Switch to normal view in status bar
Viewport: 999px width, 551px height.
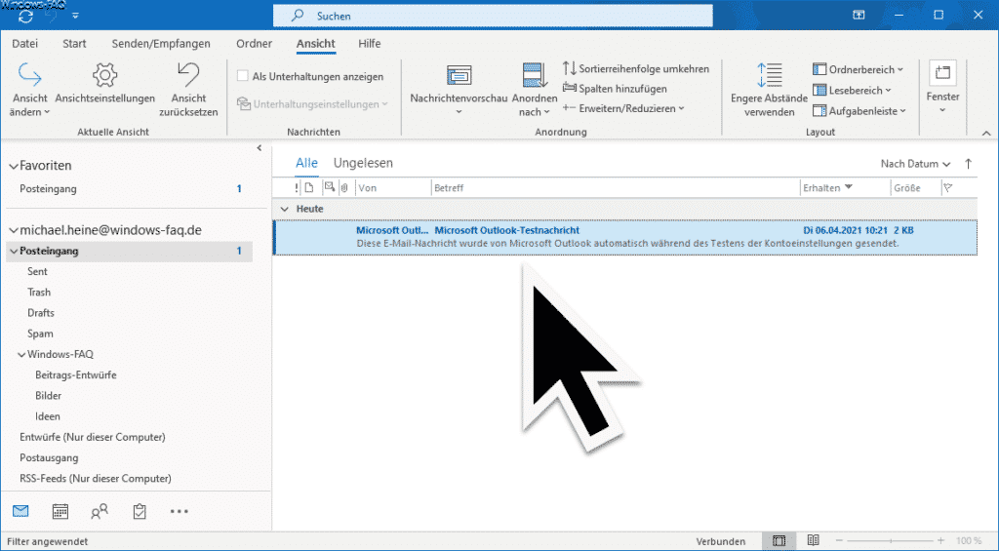779,541
